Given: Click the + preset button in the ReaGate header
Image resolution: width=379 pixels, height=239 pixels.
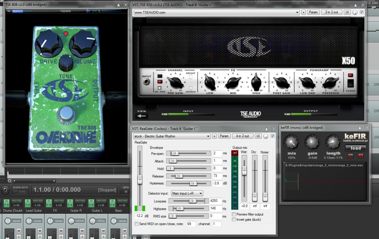Looking at the screenshot, I should click(x=214, y=136).
